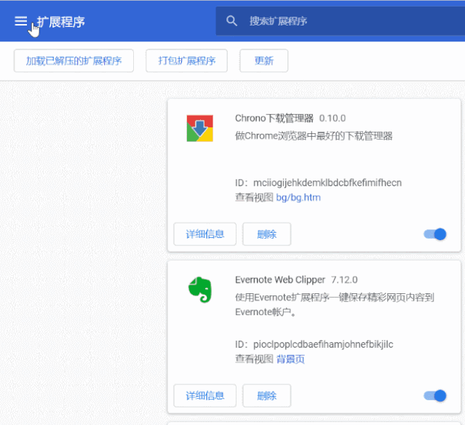
Task: Click the ID mciiogijehkdemklbdcbfkefimifhecn text
Action: tap(318, 183)
